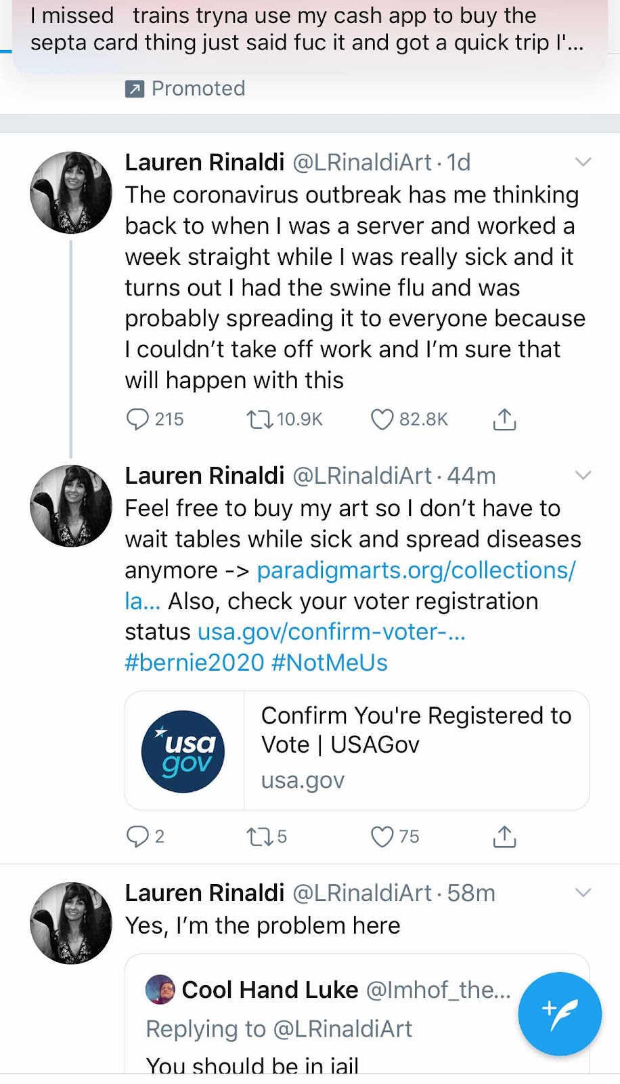Reply to the coronavirus outbreak tweet
This screenshot has height=1084, width=620.
137,419
